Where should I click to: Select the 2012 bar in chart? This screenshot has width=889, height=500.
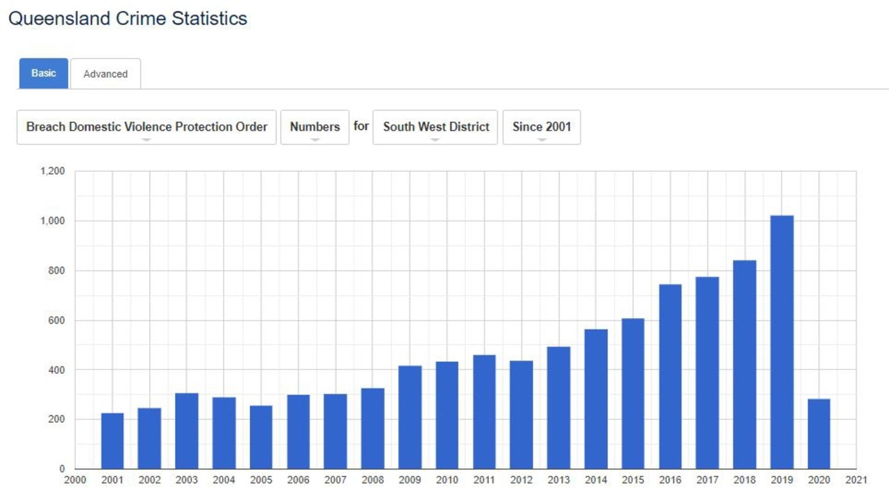coord(522,415)
